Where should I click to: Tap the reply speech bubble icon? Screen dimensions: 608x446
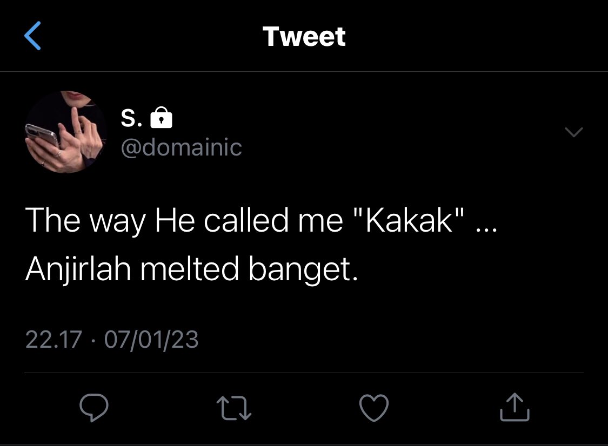pyautogui.click(x=94, y=407)
